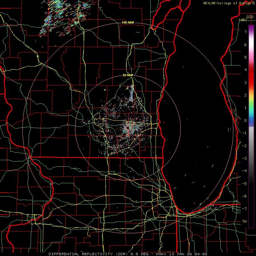Click the 0 dB tick label on scale

[x=245, y=121]
